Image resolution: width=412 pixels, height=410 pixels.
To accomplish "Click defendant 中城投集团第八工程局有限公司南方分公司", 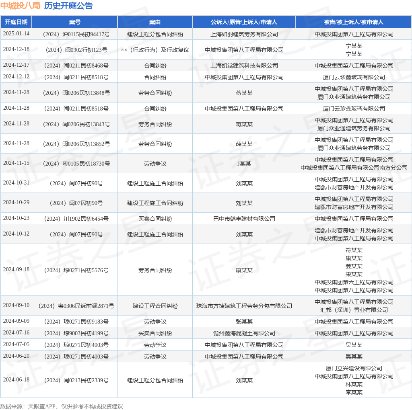I will tap(354, 168).
